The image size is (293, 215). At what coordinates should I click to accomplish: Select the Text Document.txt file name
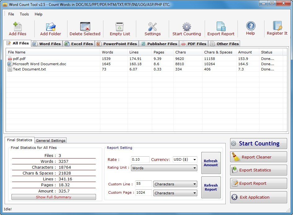coord(29,69)
